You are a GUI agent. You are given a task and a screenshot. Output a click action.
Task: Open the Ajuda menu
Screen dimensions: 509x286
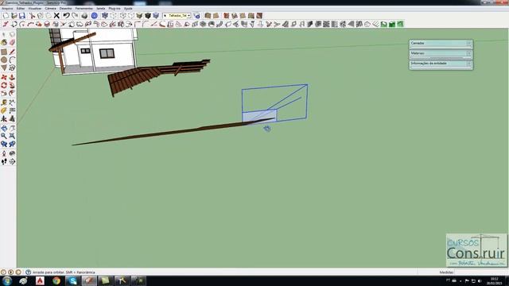pos(128,9)
